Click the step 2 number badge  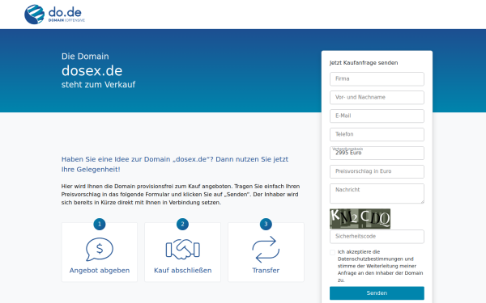[182, 224]
